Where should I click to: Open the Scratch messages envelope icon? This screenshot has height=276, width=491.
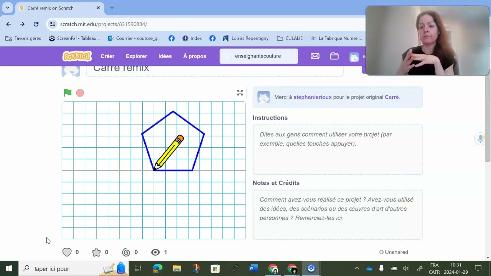pos(315,56)
